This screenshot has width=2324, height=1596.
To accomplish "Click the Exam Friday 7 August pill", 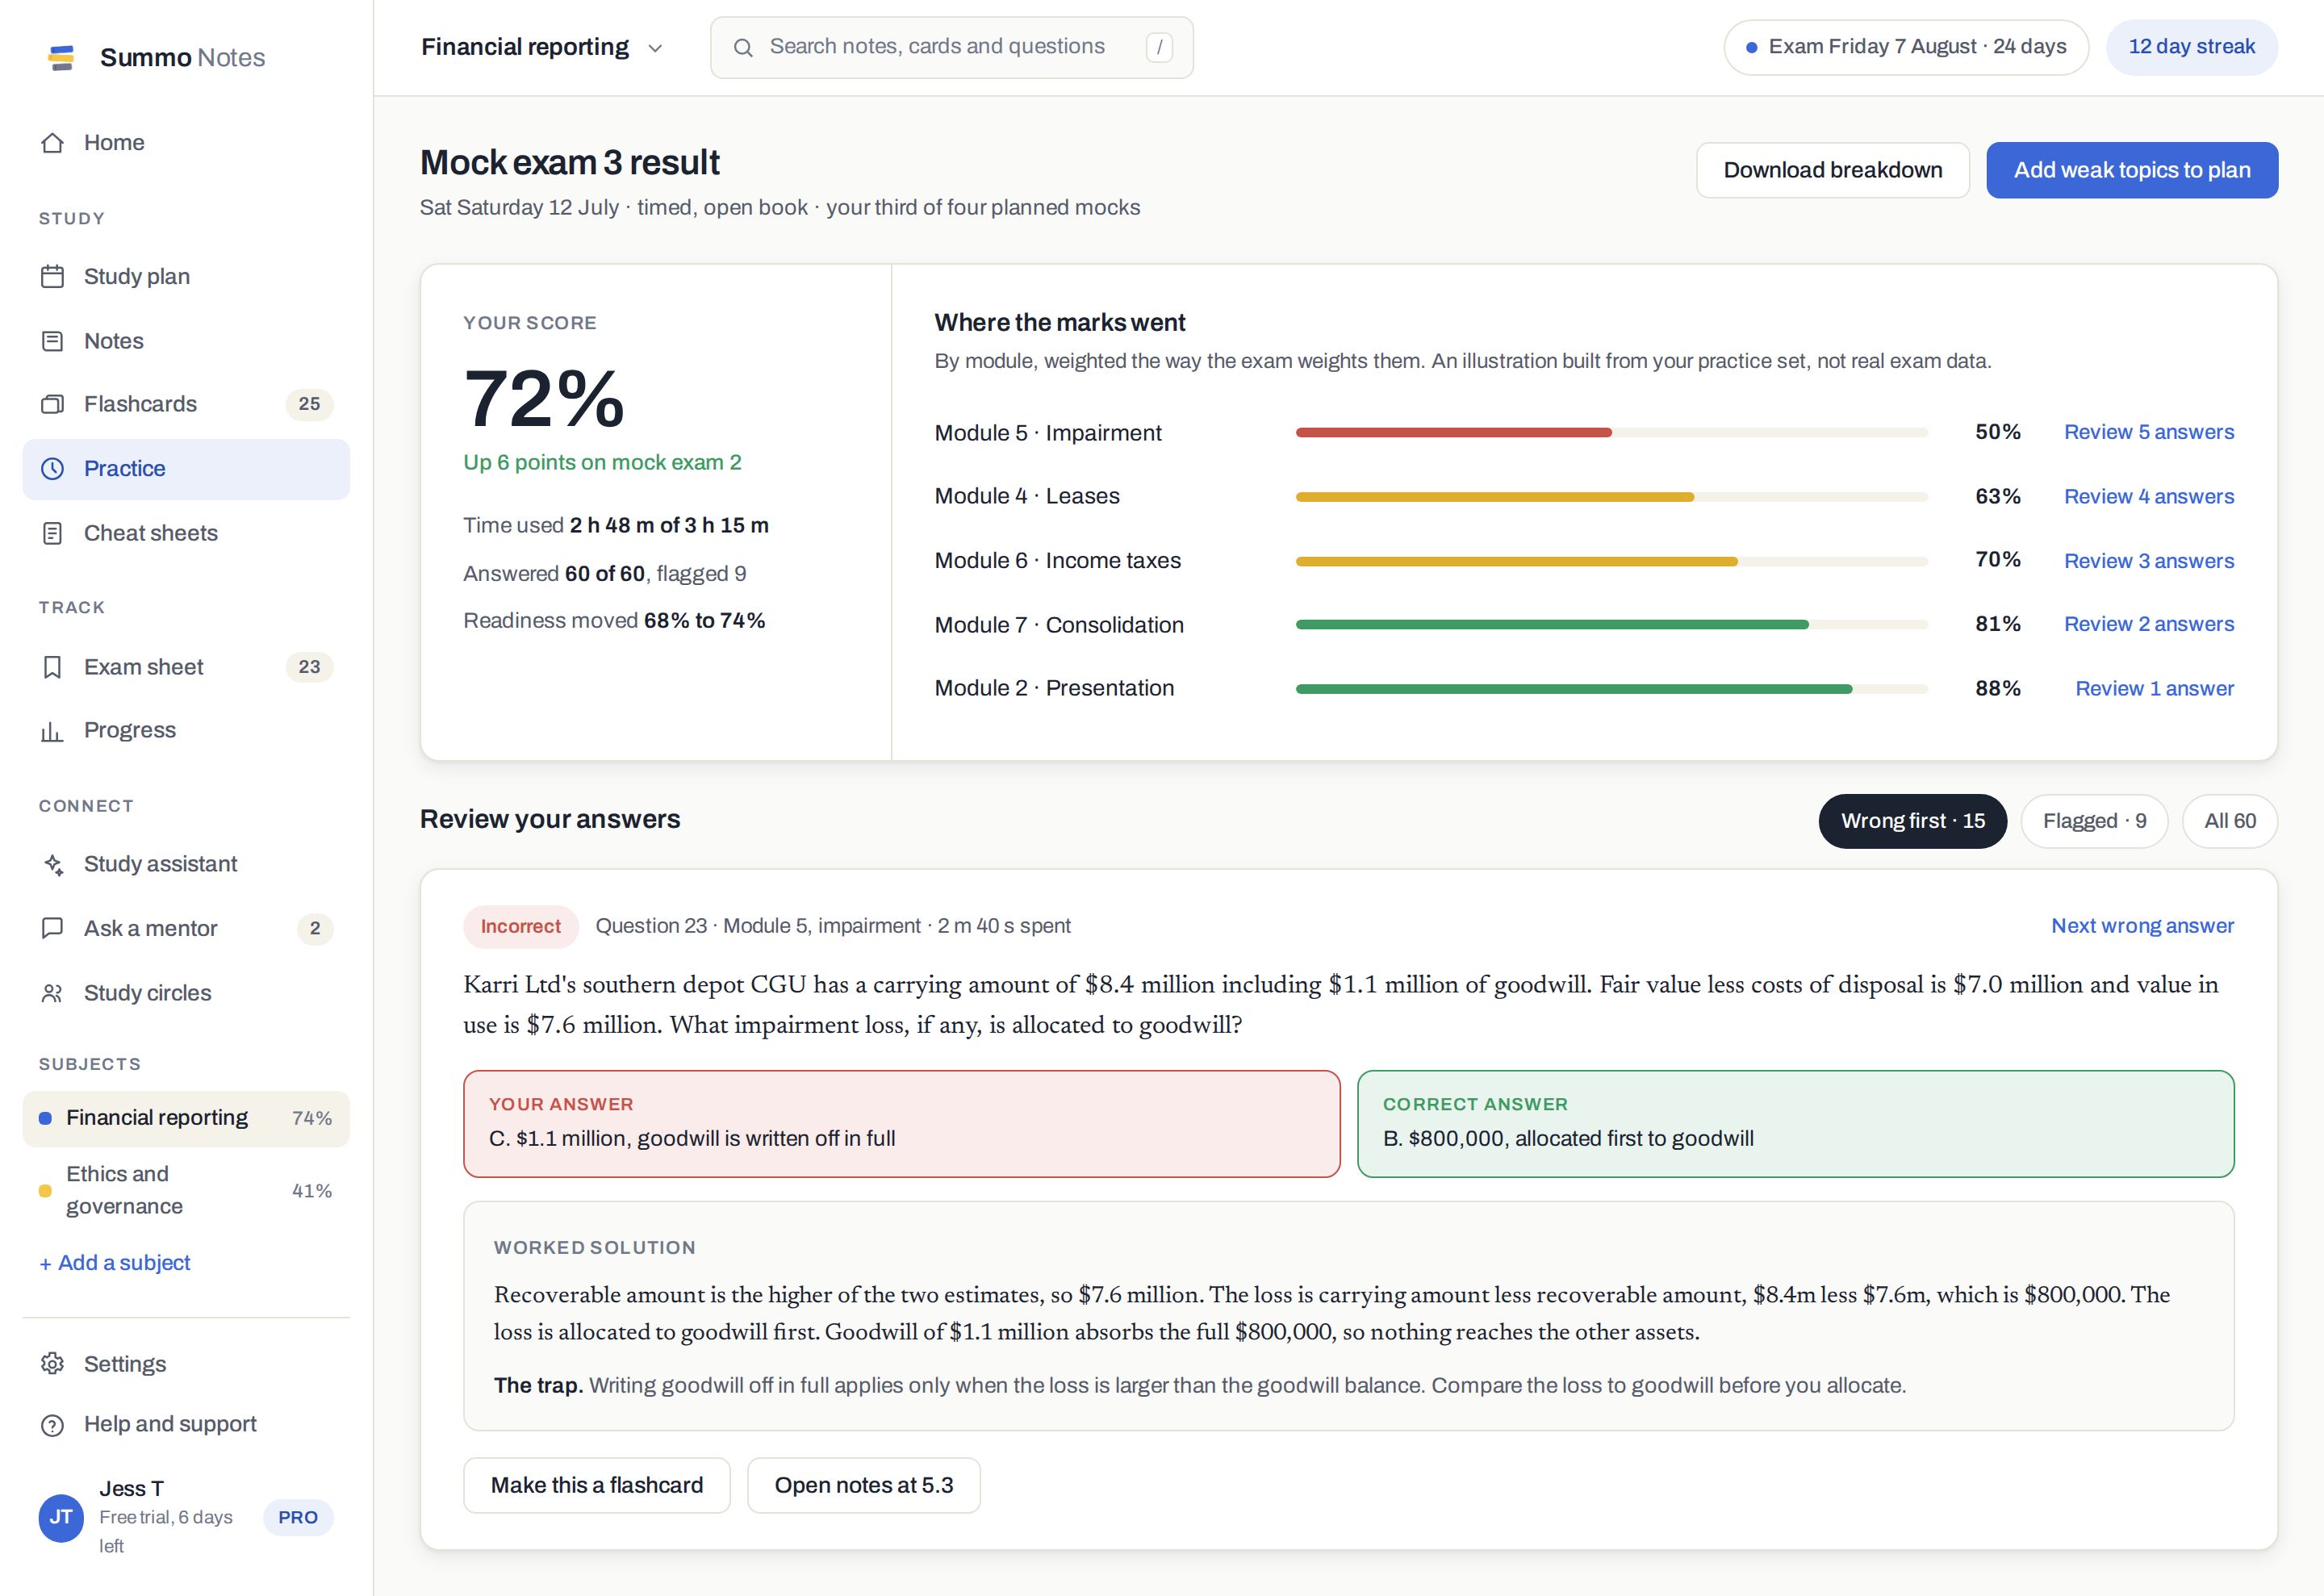I will pos(1906,47).
